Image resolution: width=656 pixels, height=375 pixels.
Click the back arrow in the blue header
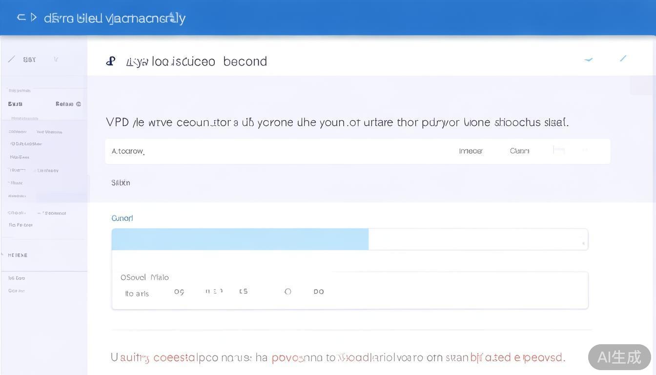coord(21,18)
